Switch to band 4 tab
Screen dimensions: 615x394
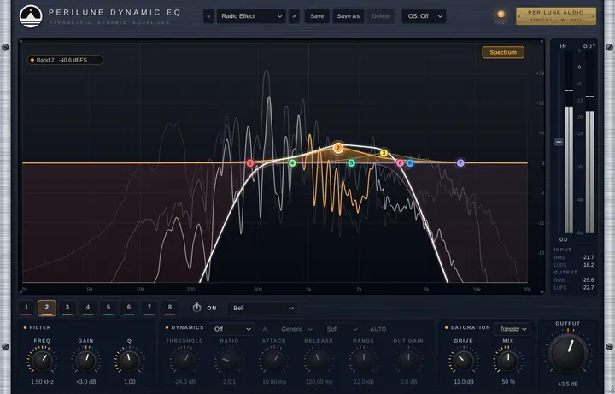pyautogui.click(x=88, y=308)
